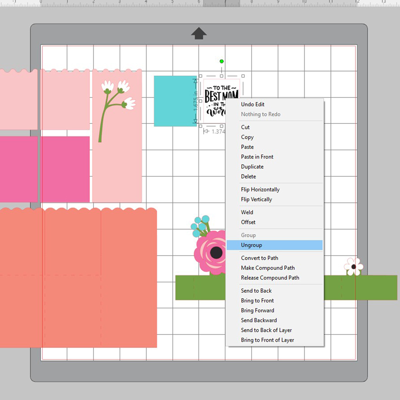
Task: Select the teal berry cluster
Action: point(200,225)
